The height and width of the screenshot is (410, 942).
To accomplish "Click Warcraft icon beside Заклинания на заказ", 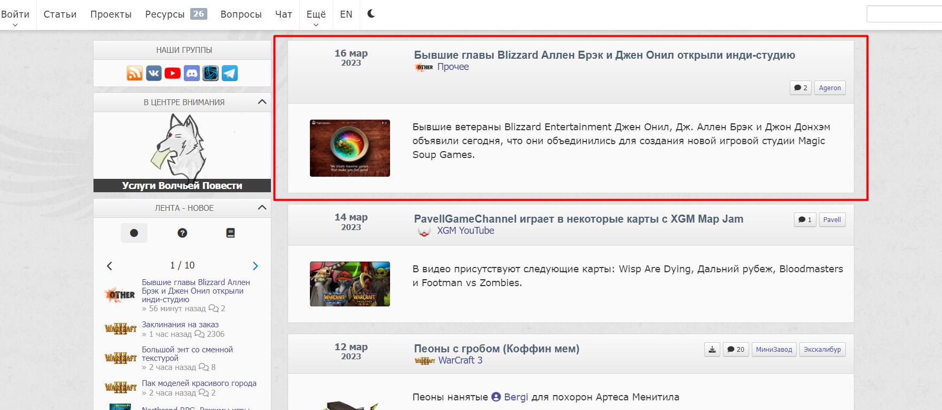I will click(x=121, y=329).
